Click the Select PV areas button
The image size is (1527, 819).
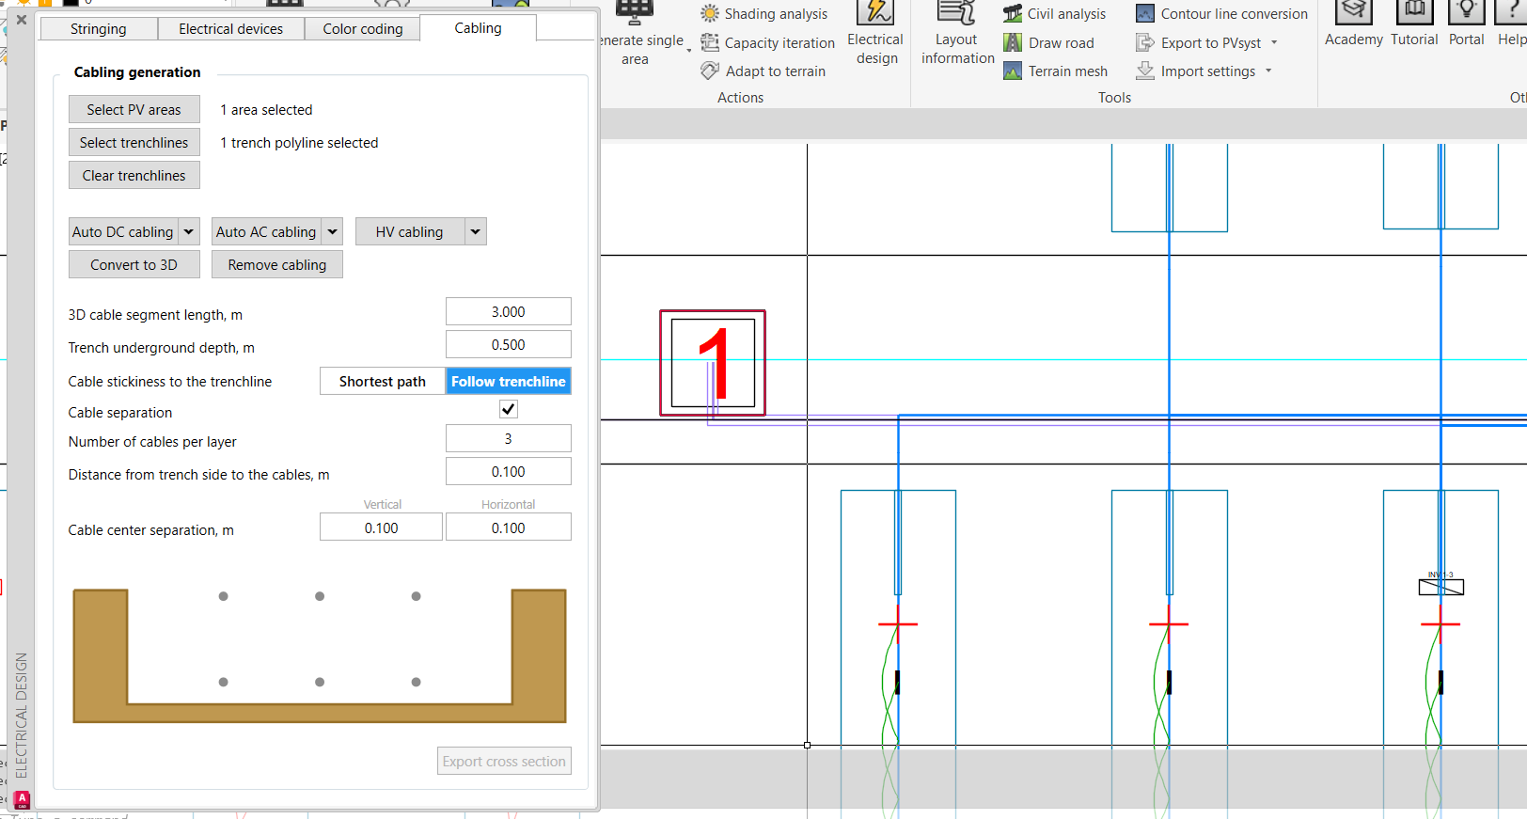tap(134, 110)
